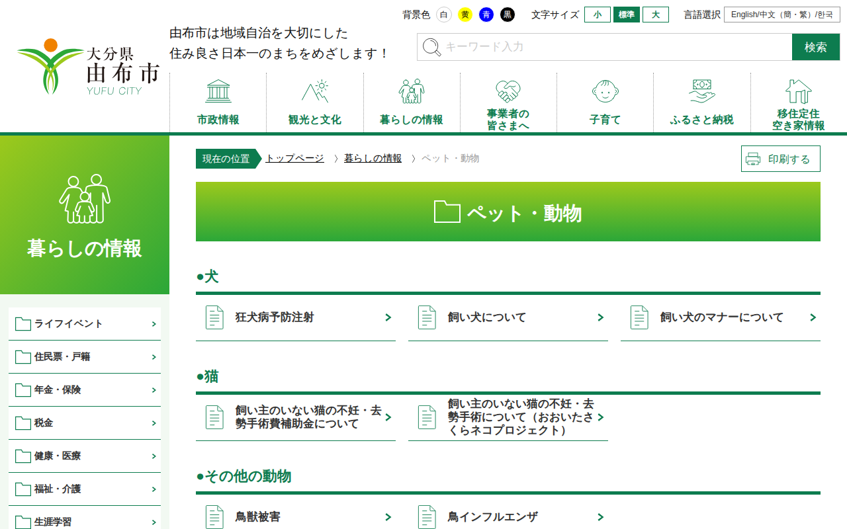Select blue background color 青

click(486, 15)
